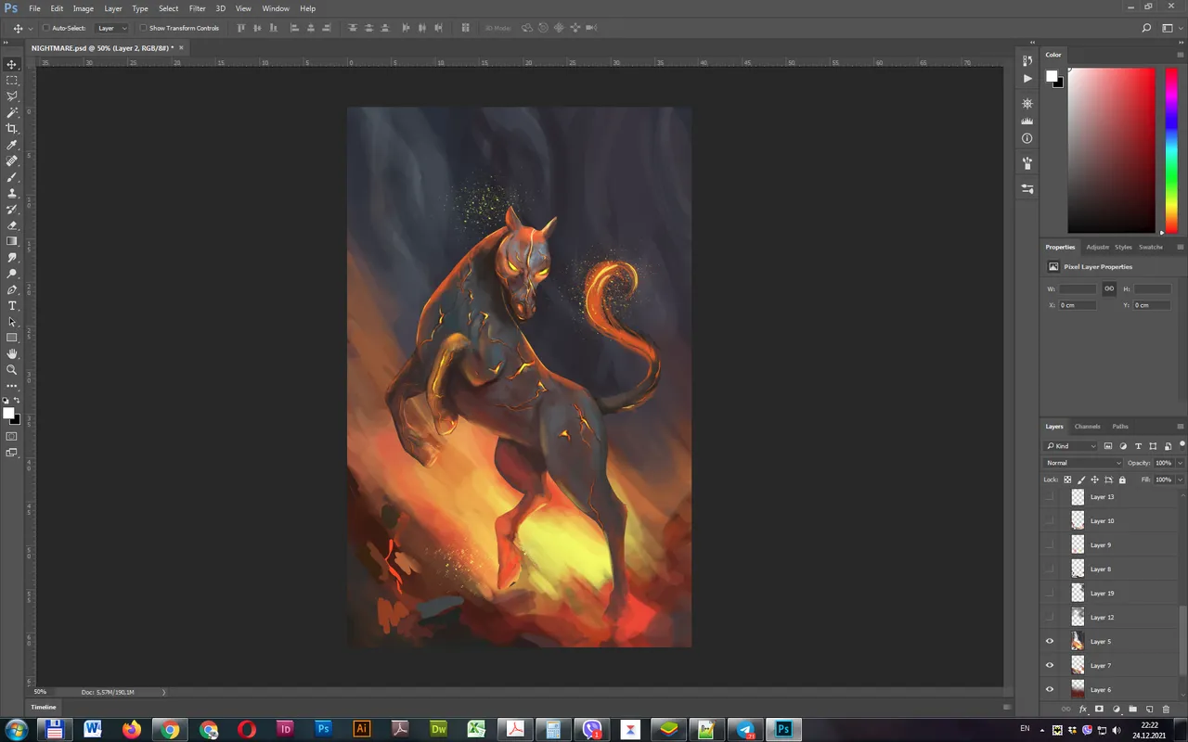The height and width of the screenshot is (742, 1188).
Task: Switch to the Channels tab
Action: [x=1087, y=427]
